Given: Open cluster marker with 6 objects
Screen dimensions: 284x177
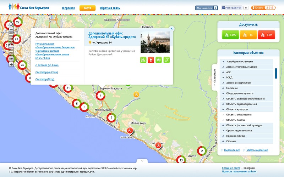Looking at the screenshot, I should 84,107.
